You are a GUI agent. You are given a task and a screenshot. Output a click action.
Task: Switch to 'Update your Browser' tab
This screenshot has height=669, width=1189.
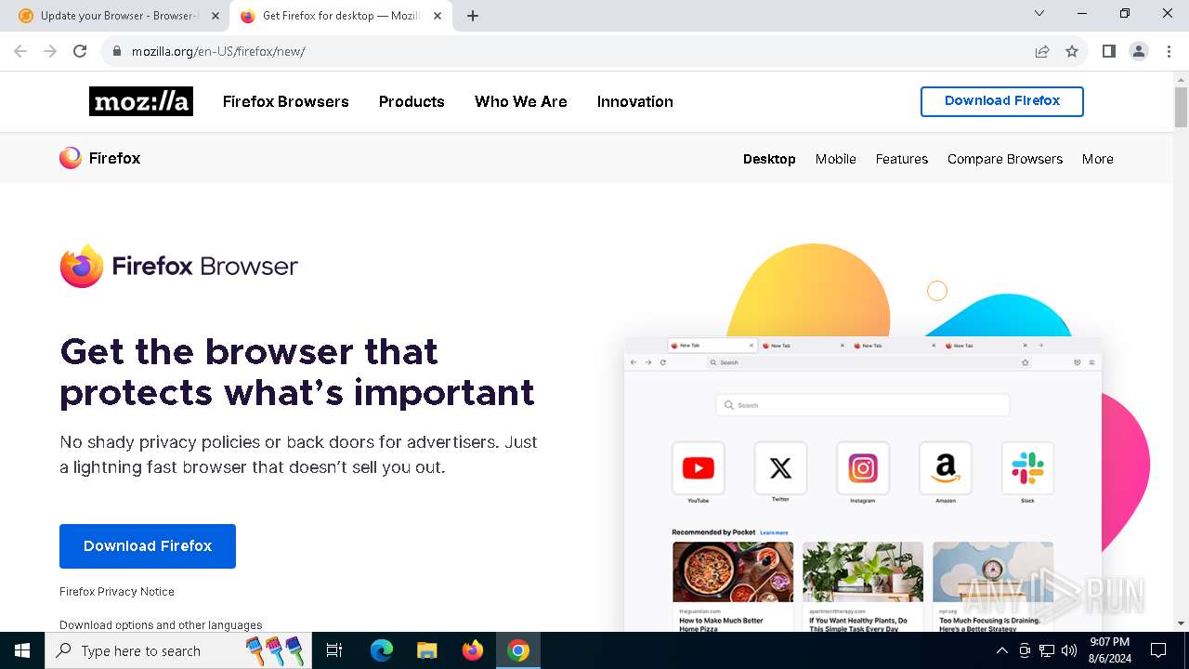tap(118, 16)
